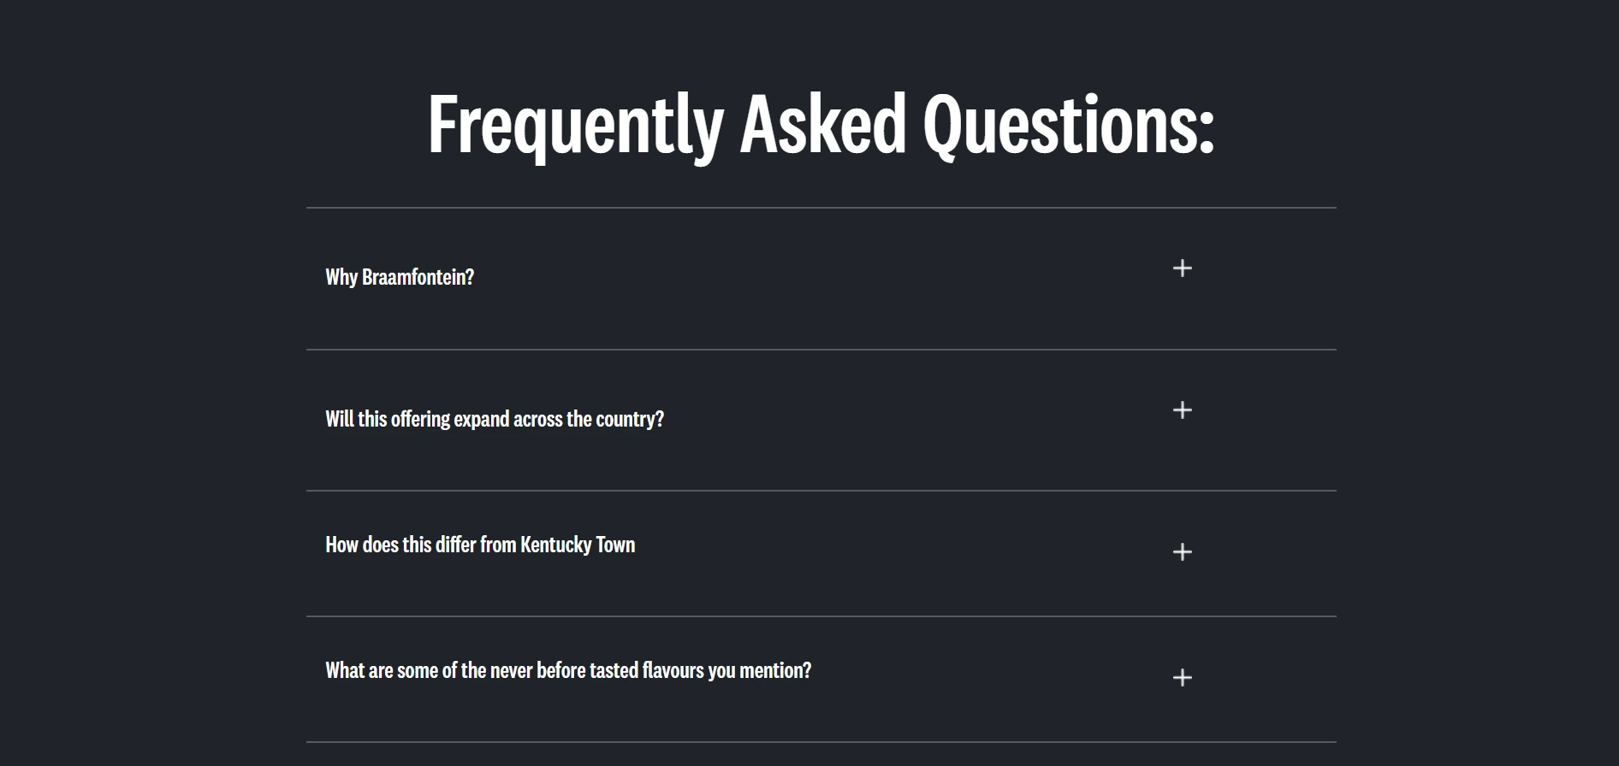Click the word 'Questions:' in the heading
1619x766 pixels.
coord(1068,125)
